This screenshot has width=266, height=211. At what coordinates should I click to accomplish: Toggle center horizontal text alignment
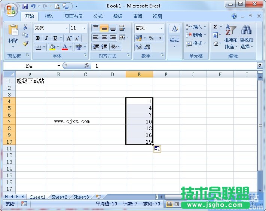click(104, 37)
